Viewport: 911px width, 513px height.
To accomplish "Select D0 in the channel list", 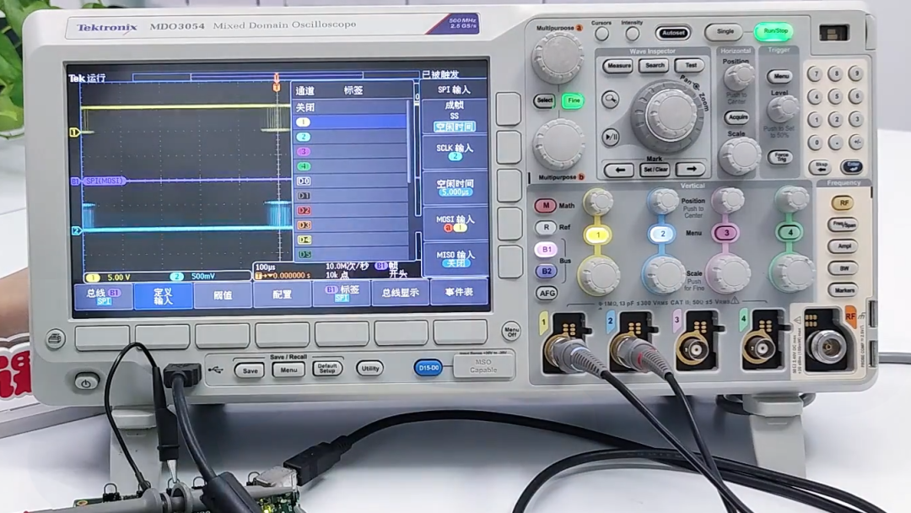I will pyautogui.click(x=351, y=181).
